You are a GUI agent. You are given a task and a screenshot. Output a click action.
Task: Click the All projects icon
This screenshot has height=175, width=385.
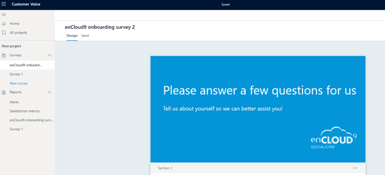[x=4, y=33]
